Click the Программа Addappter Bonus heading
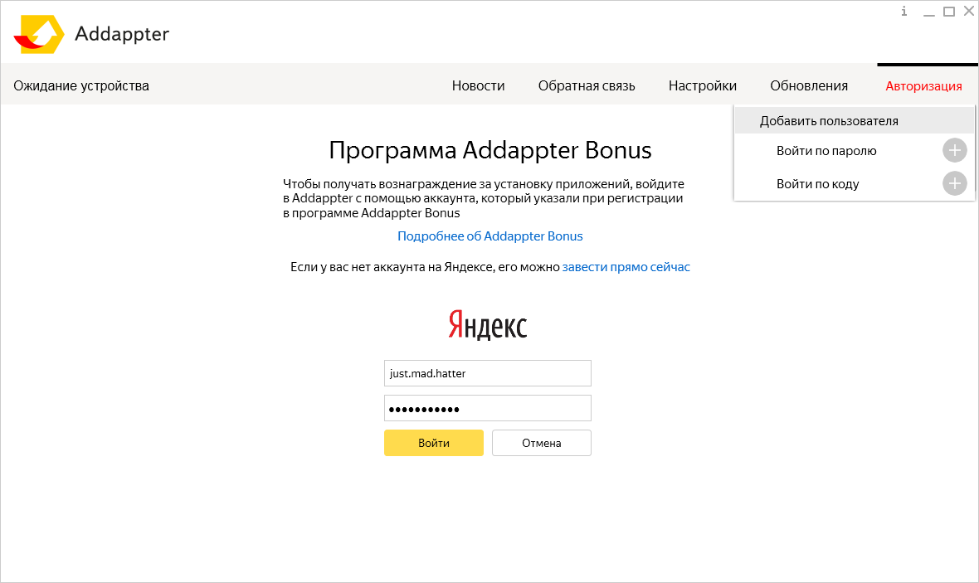The width and height of the screenshot is (979, 583). click(x=490, y=150)
